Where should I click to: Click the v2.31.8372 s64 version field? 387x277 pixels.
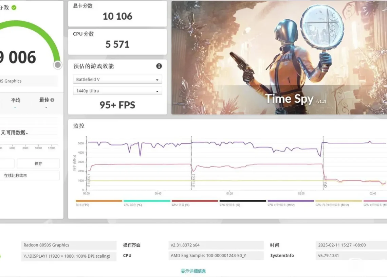(x=216, y=245)
